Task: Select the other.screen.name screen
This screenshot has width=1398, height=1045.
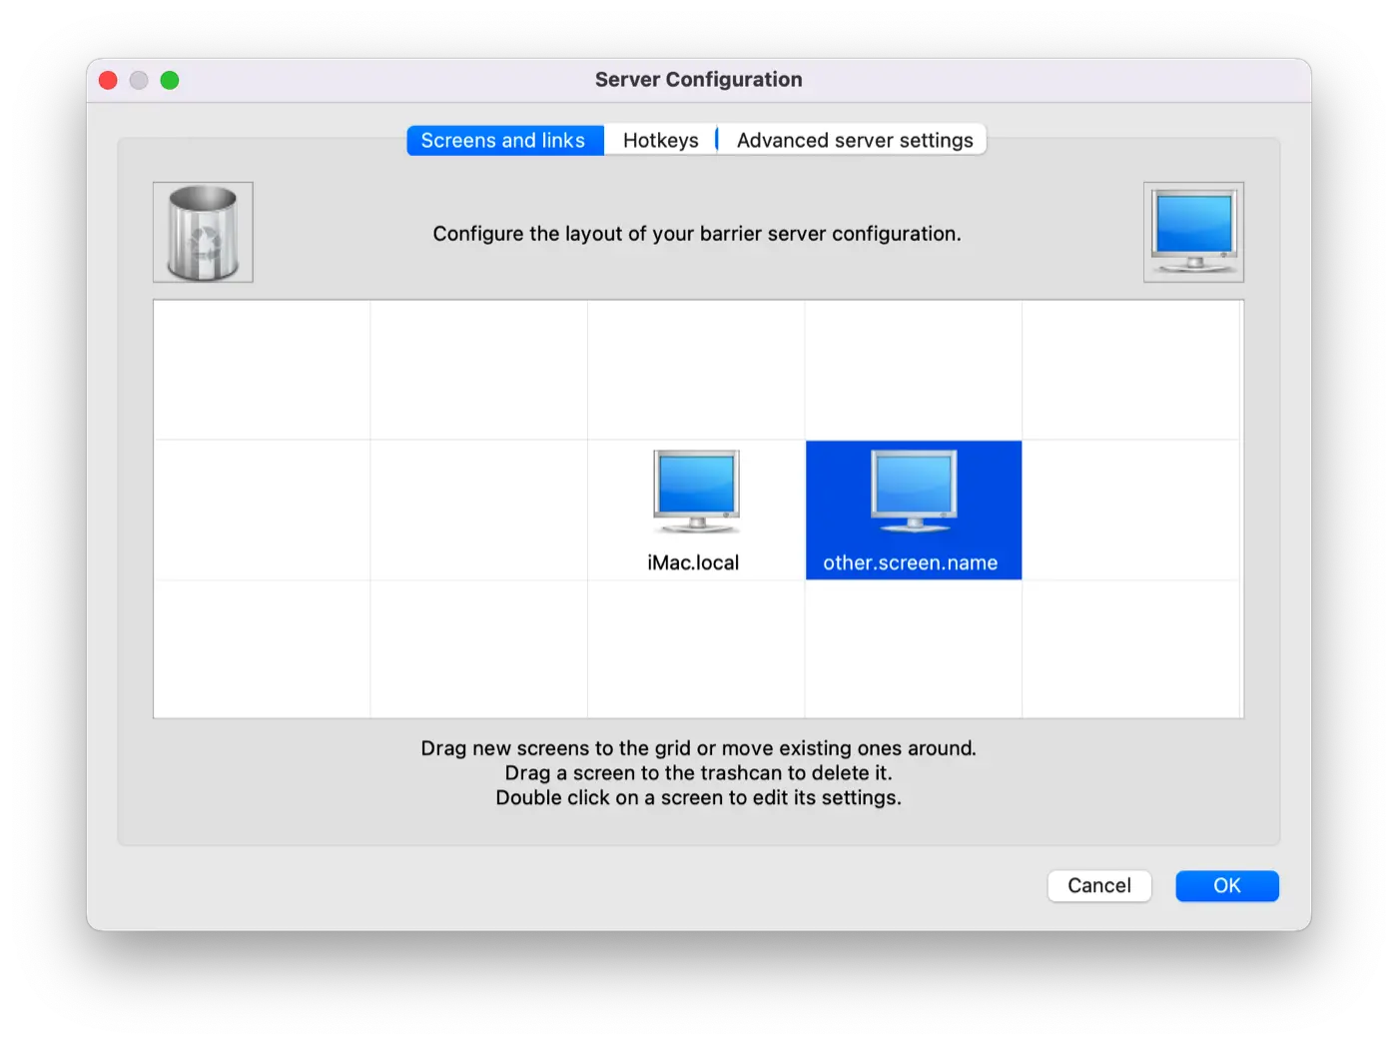Action: tap(913, 510)
